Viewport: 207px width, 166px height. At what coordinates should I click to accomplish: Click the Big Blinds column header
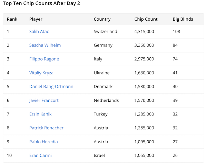[183, 19]
